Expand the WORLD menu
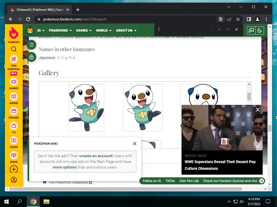The height and width of the screenshot is (207, 277). tap(104, 30)
